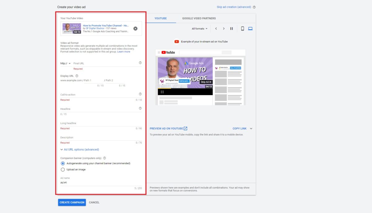Viewport: 372px width, 213px height.
Task: Click the blue call-to-action button in the preview player
Action: (x=184, y=81)
